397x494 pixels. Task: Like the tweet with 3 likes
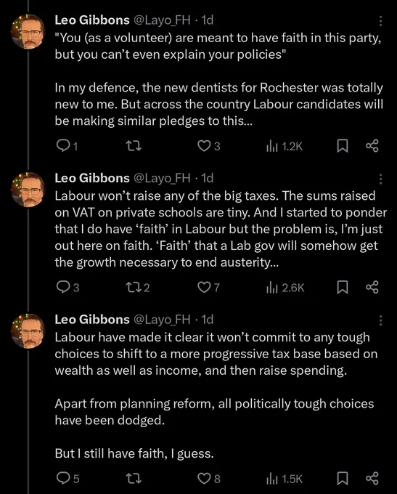[x=208, y=146]
